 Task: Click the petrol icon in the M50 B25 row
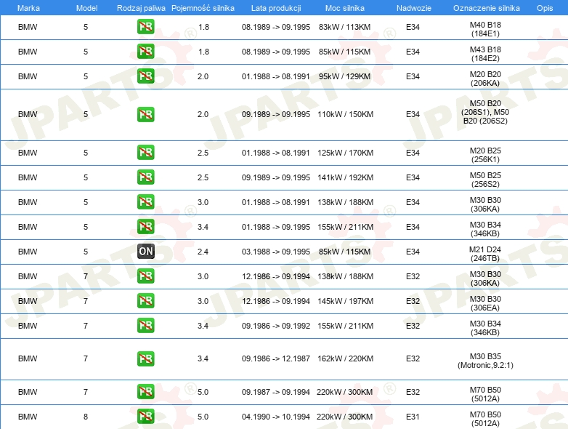pyautogui.click(x=145, y=177)
